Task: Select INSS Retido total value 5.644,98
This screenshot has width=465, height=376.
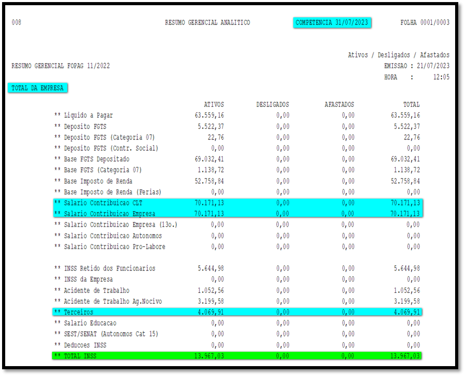Action: [407, 269]
